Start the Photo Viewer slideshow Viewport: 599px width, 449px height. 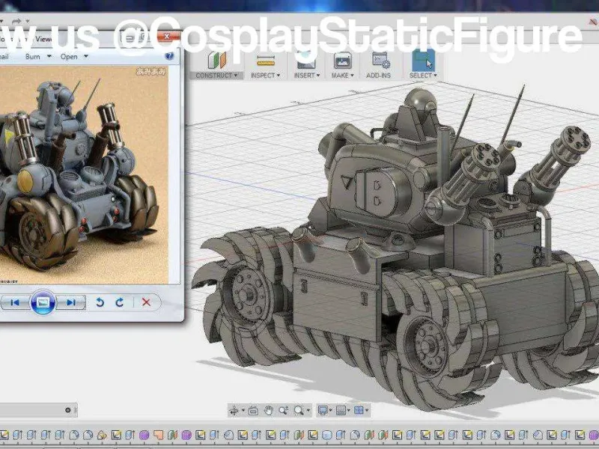coord(43,302)
